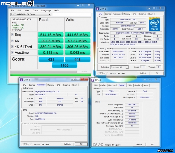Open Mainboard tab in Memory window
Screen dimensions: 175x153
(112, 85)
